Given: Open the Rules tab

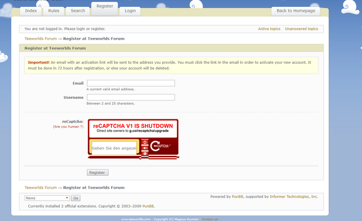Looking at the screenshot, I should click(x=54, y=11).
